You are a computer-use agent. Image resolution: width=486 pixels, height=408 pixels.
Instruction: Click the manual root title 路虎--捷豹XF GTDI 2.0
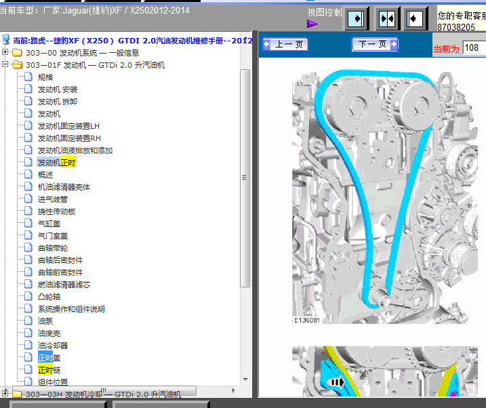[132, 41]
